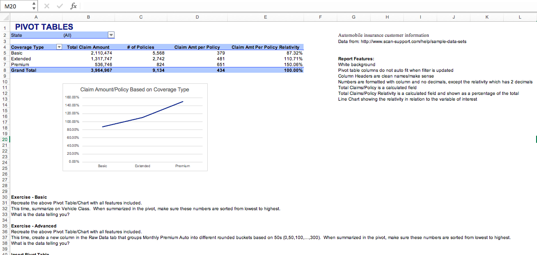Click the blue line series in chart
The width and height of the screenshot is (537, 255).
tap(142, 118)
